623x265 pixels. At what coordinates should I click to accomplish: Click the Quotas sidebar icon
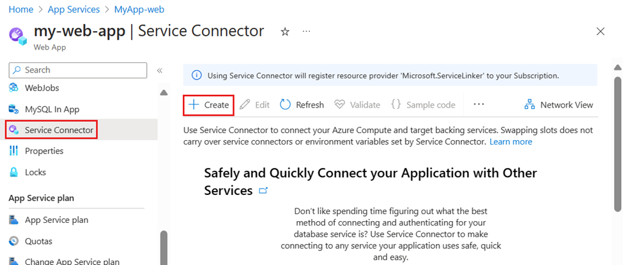pyautogui.click(x=13, y=241)
